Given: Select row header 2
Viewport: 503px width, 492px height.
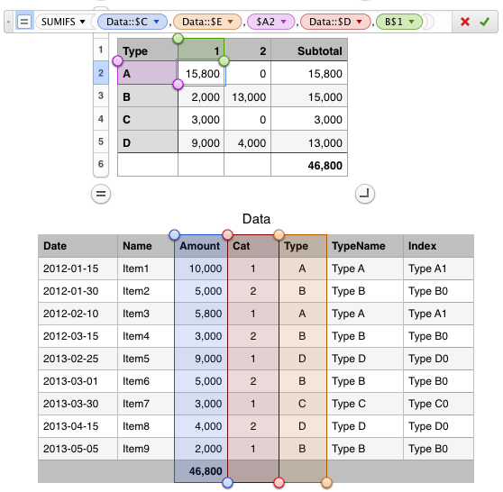Looking at the screenshot, I should (101, 73).
